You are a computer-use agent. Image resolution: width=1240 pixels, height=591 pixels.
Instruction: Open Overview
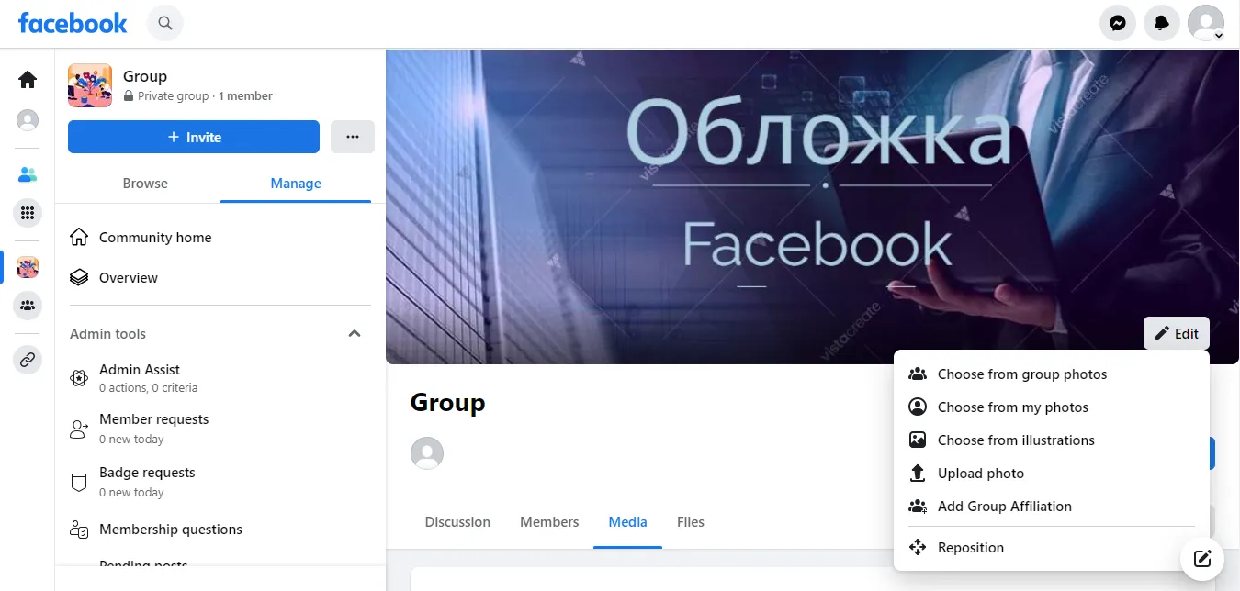[x=220, y=278]
